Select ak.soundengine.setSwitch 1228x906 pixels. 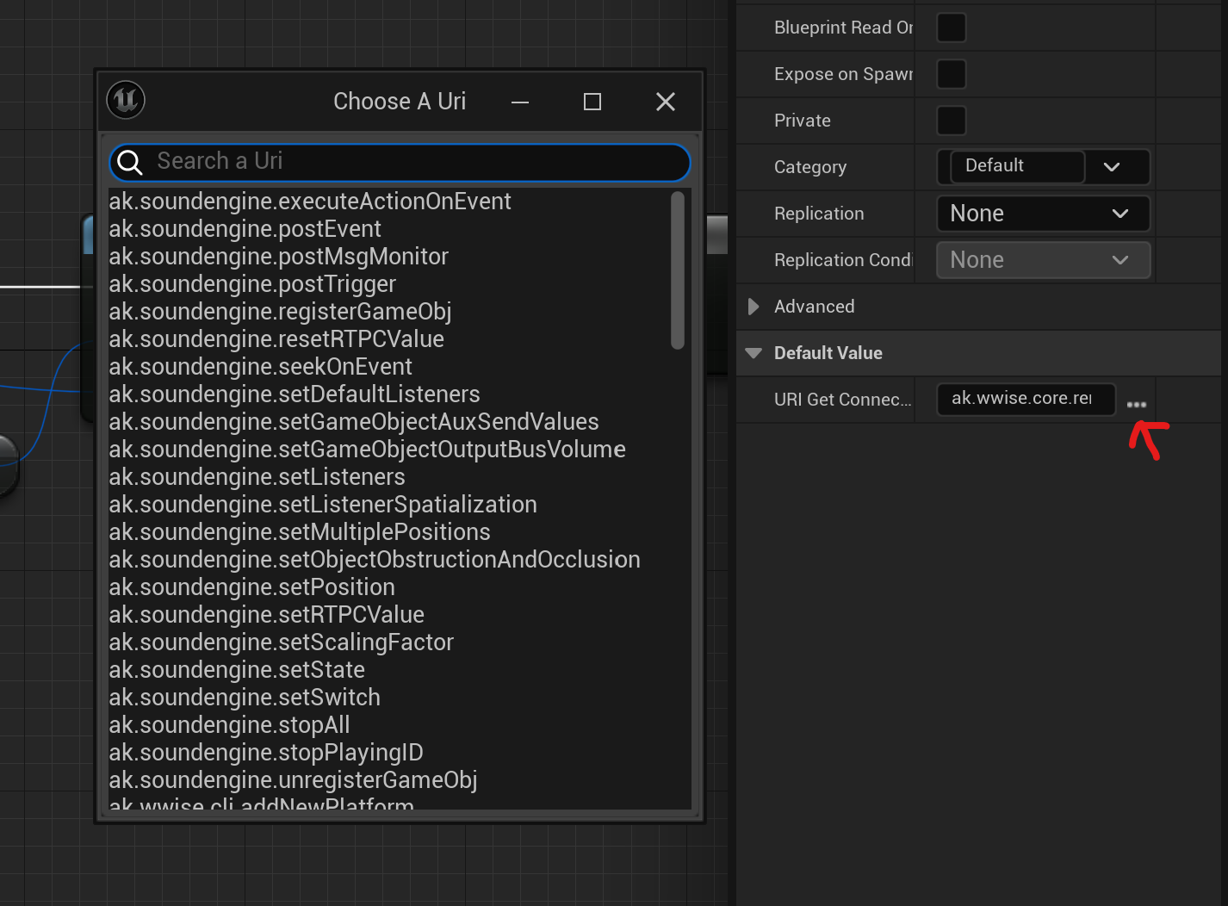pyautogui.click(x=245, y=698)
